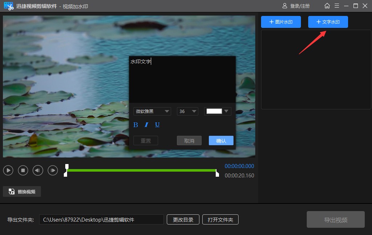Toggle italic for the watermark text
Viewport: 372px width, 235px height.
pyautogui.click(x=146, y=125)
